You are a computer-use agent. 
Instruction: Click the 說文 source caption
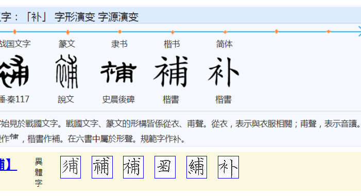[x=66, y=99]
